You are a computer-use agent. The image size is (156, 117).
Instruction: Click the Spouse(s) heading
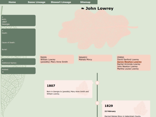pos(83,57)
